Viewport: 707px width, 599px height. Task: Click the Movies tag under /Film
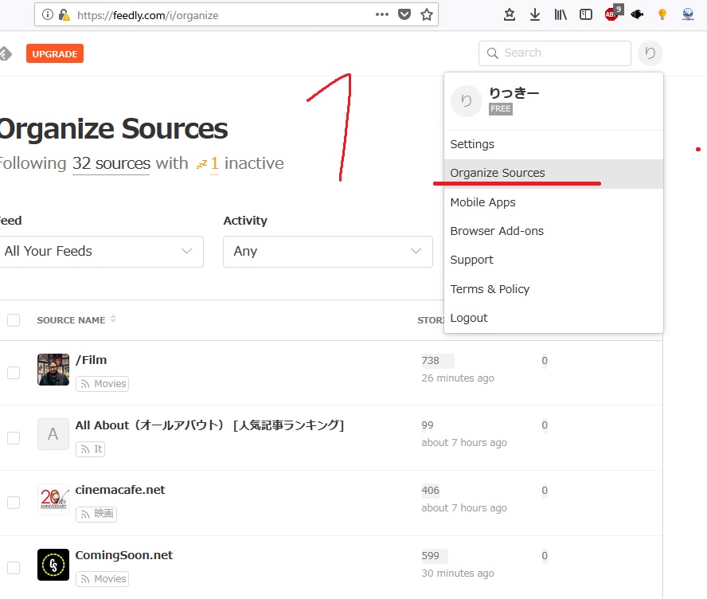tap(103, 384)
